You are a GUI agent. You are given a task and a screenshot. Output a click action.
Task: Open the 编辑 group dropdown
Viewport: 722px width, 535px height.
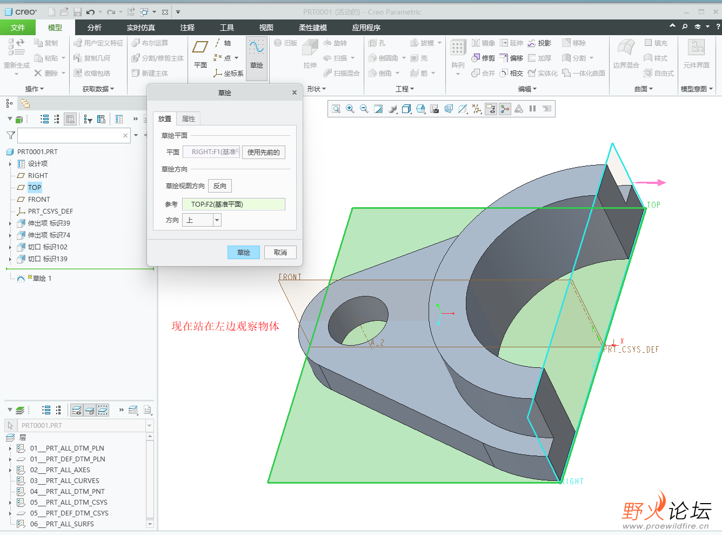click(527, 89)
